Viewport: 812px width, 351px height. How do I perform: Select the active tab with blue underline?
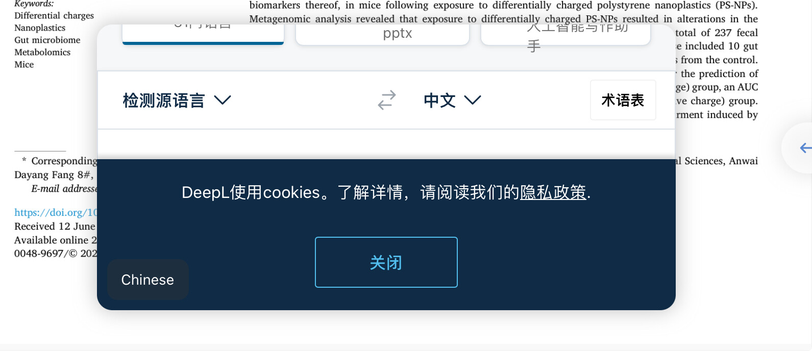pos(203,34)
